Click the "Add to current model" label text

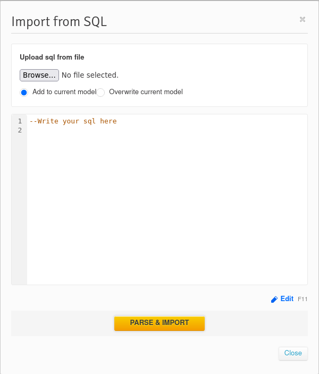[64, 92]
